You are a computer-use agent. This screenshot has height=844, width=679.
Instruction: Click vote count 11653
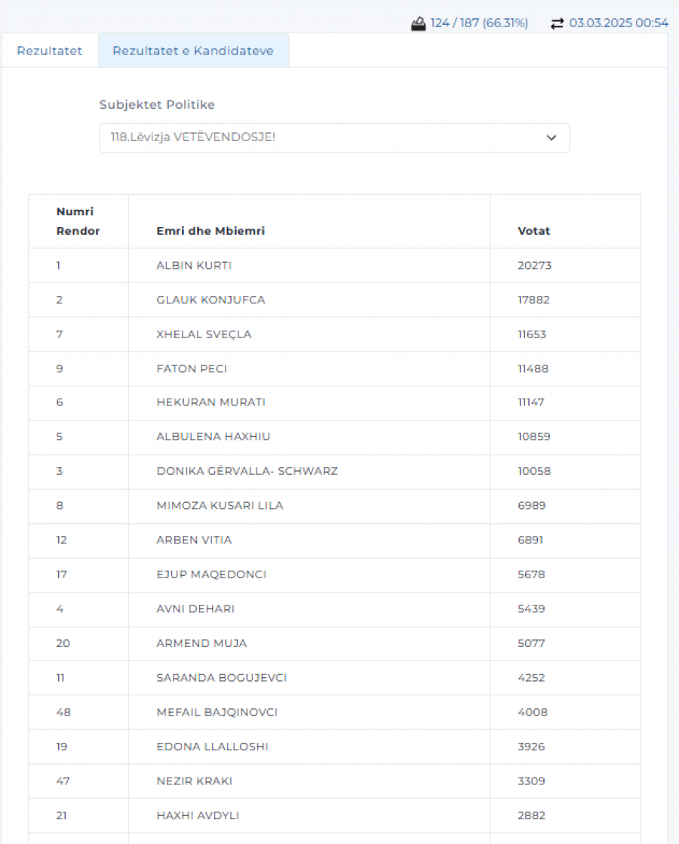[x=532, y=334]
